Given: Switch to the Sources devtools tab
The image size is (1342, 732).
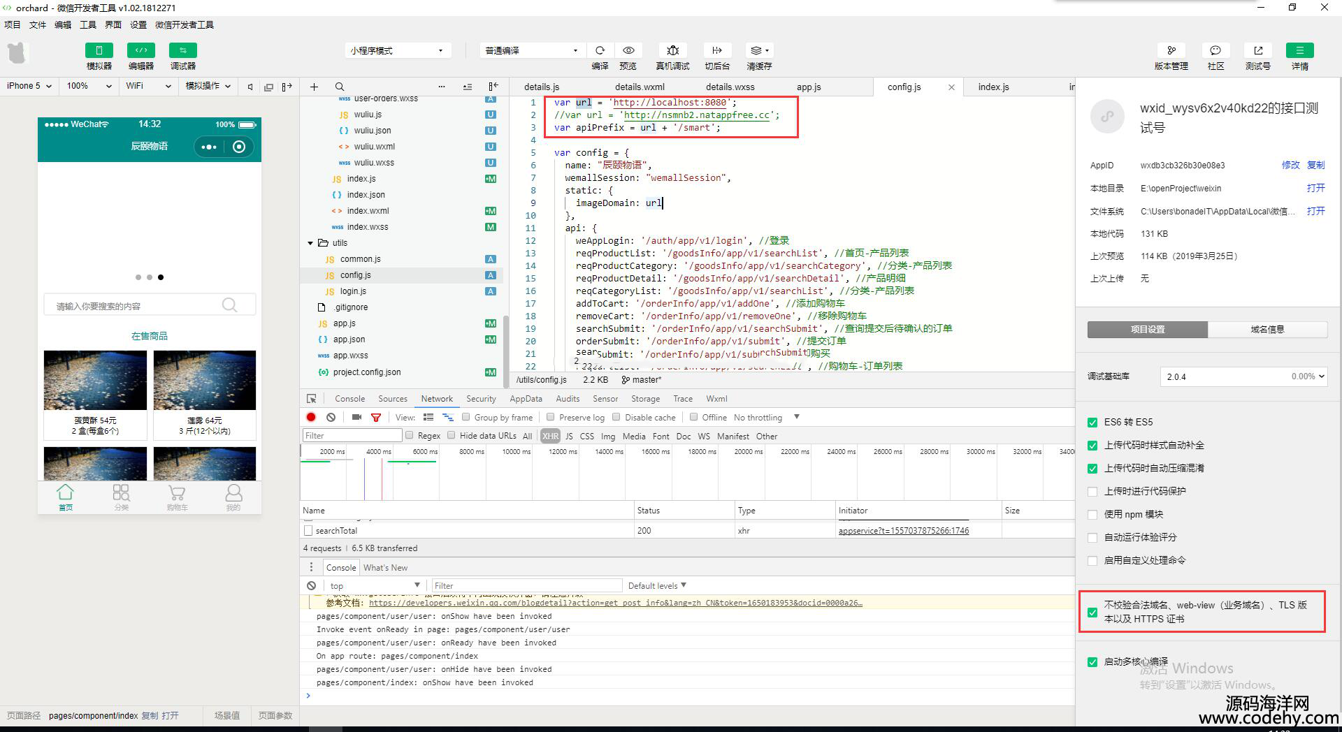Looking at the screenshot, I should point(393,398).
